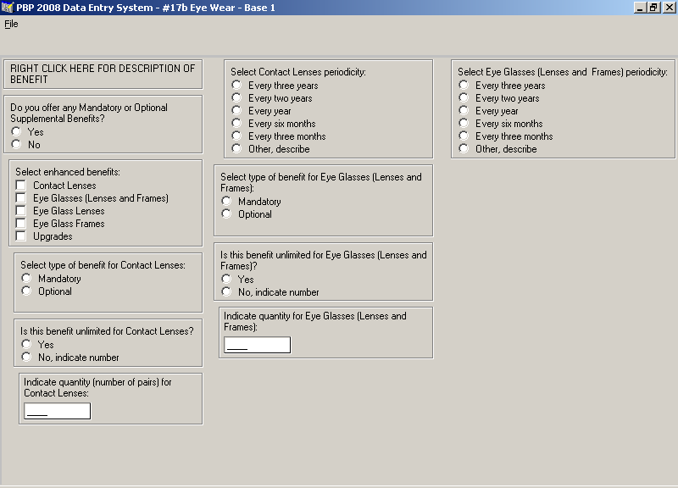678x488 pixels.
Task: Choose Yes for unlimited Contact Lenses benefit
Action: pyautogui.click(x=26, y=344)
